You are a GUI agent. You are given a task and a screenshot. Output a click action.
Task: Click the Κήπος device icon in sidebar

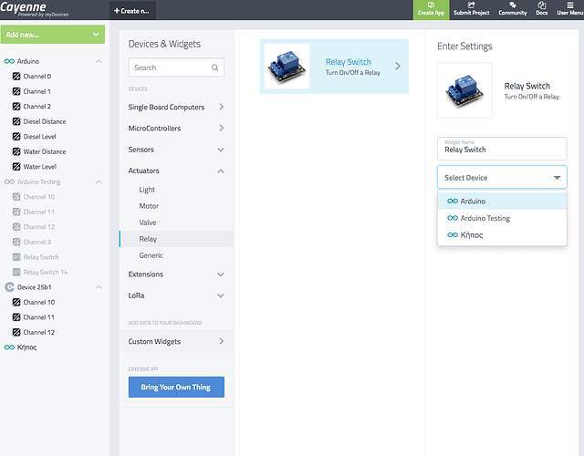(9, 347)
